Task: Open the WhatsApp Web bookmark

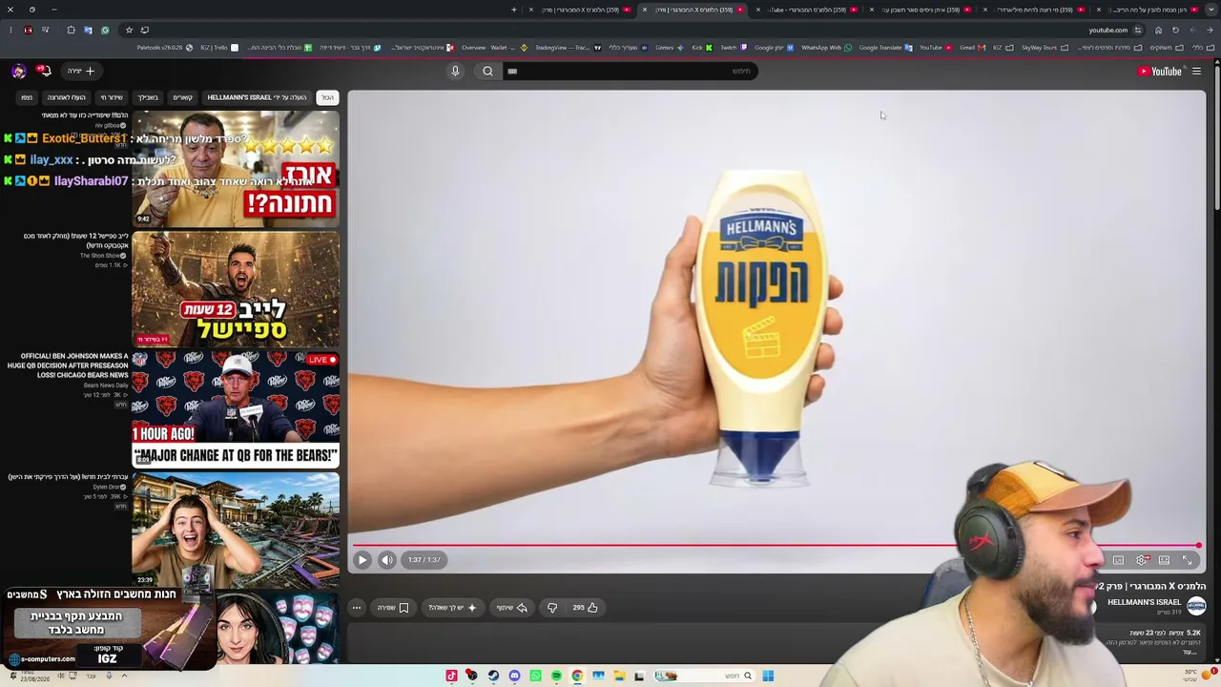Action: click(x=826, y=48)
